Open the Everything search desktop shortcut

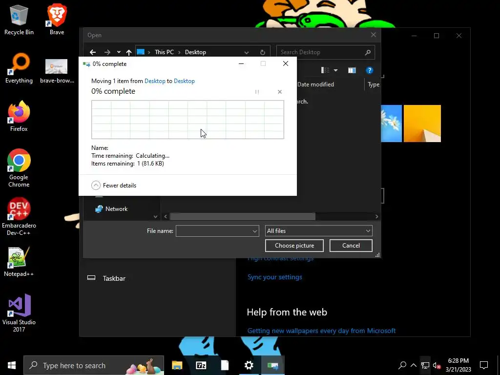(x=19, y=68)
